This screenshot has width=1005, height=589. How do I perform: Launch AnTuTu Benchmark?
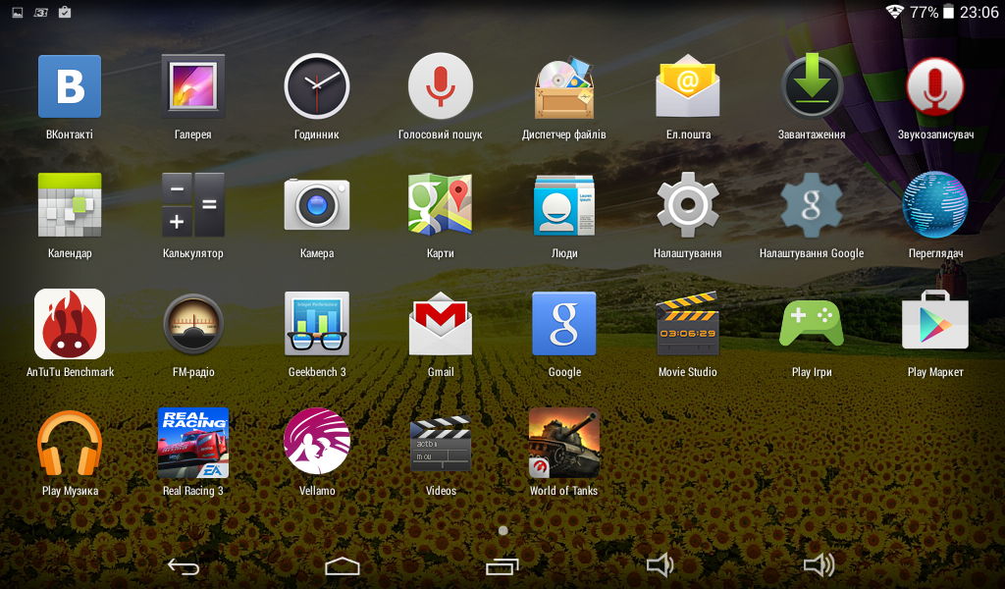[x=70, y=324]
